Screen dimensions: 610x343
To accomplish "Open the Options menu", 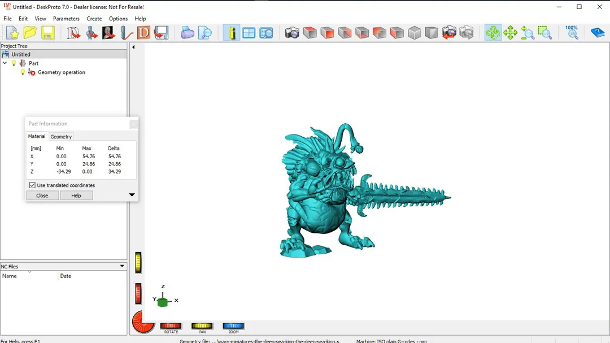I will [118, 19].
